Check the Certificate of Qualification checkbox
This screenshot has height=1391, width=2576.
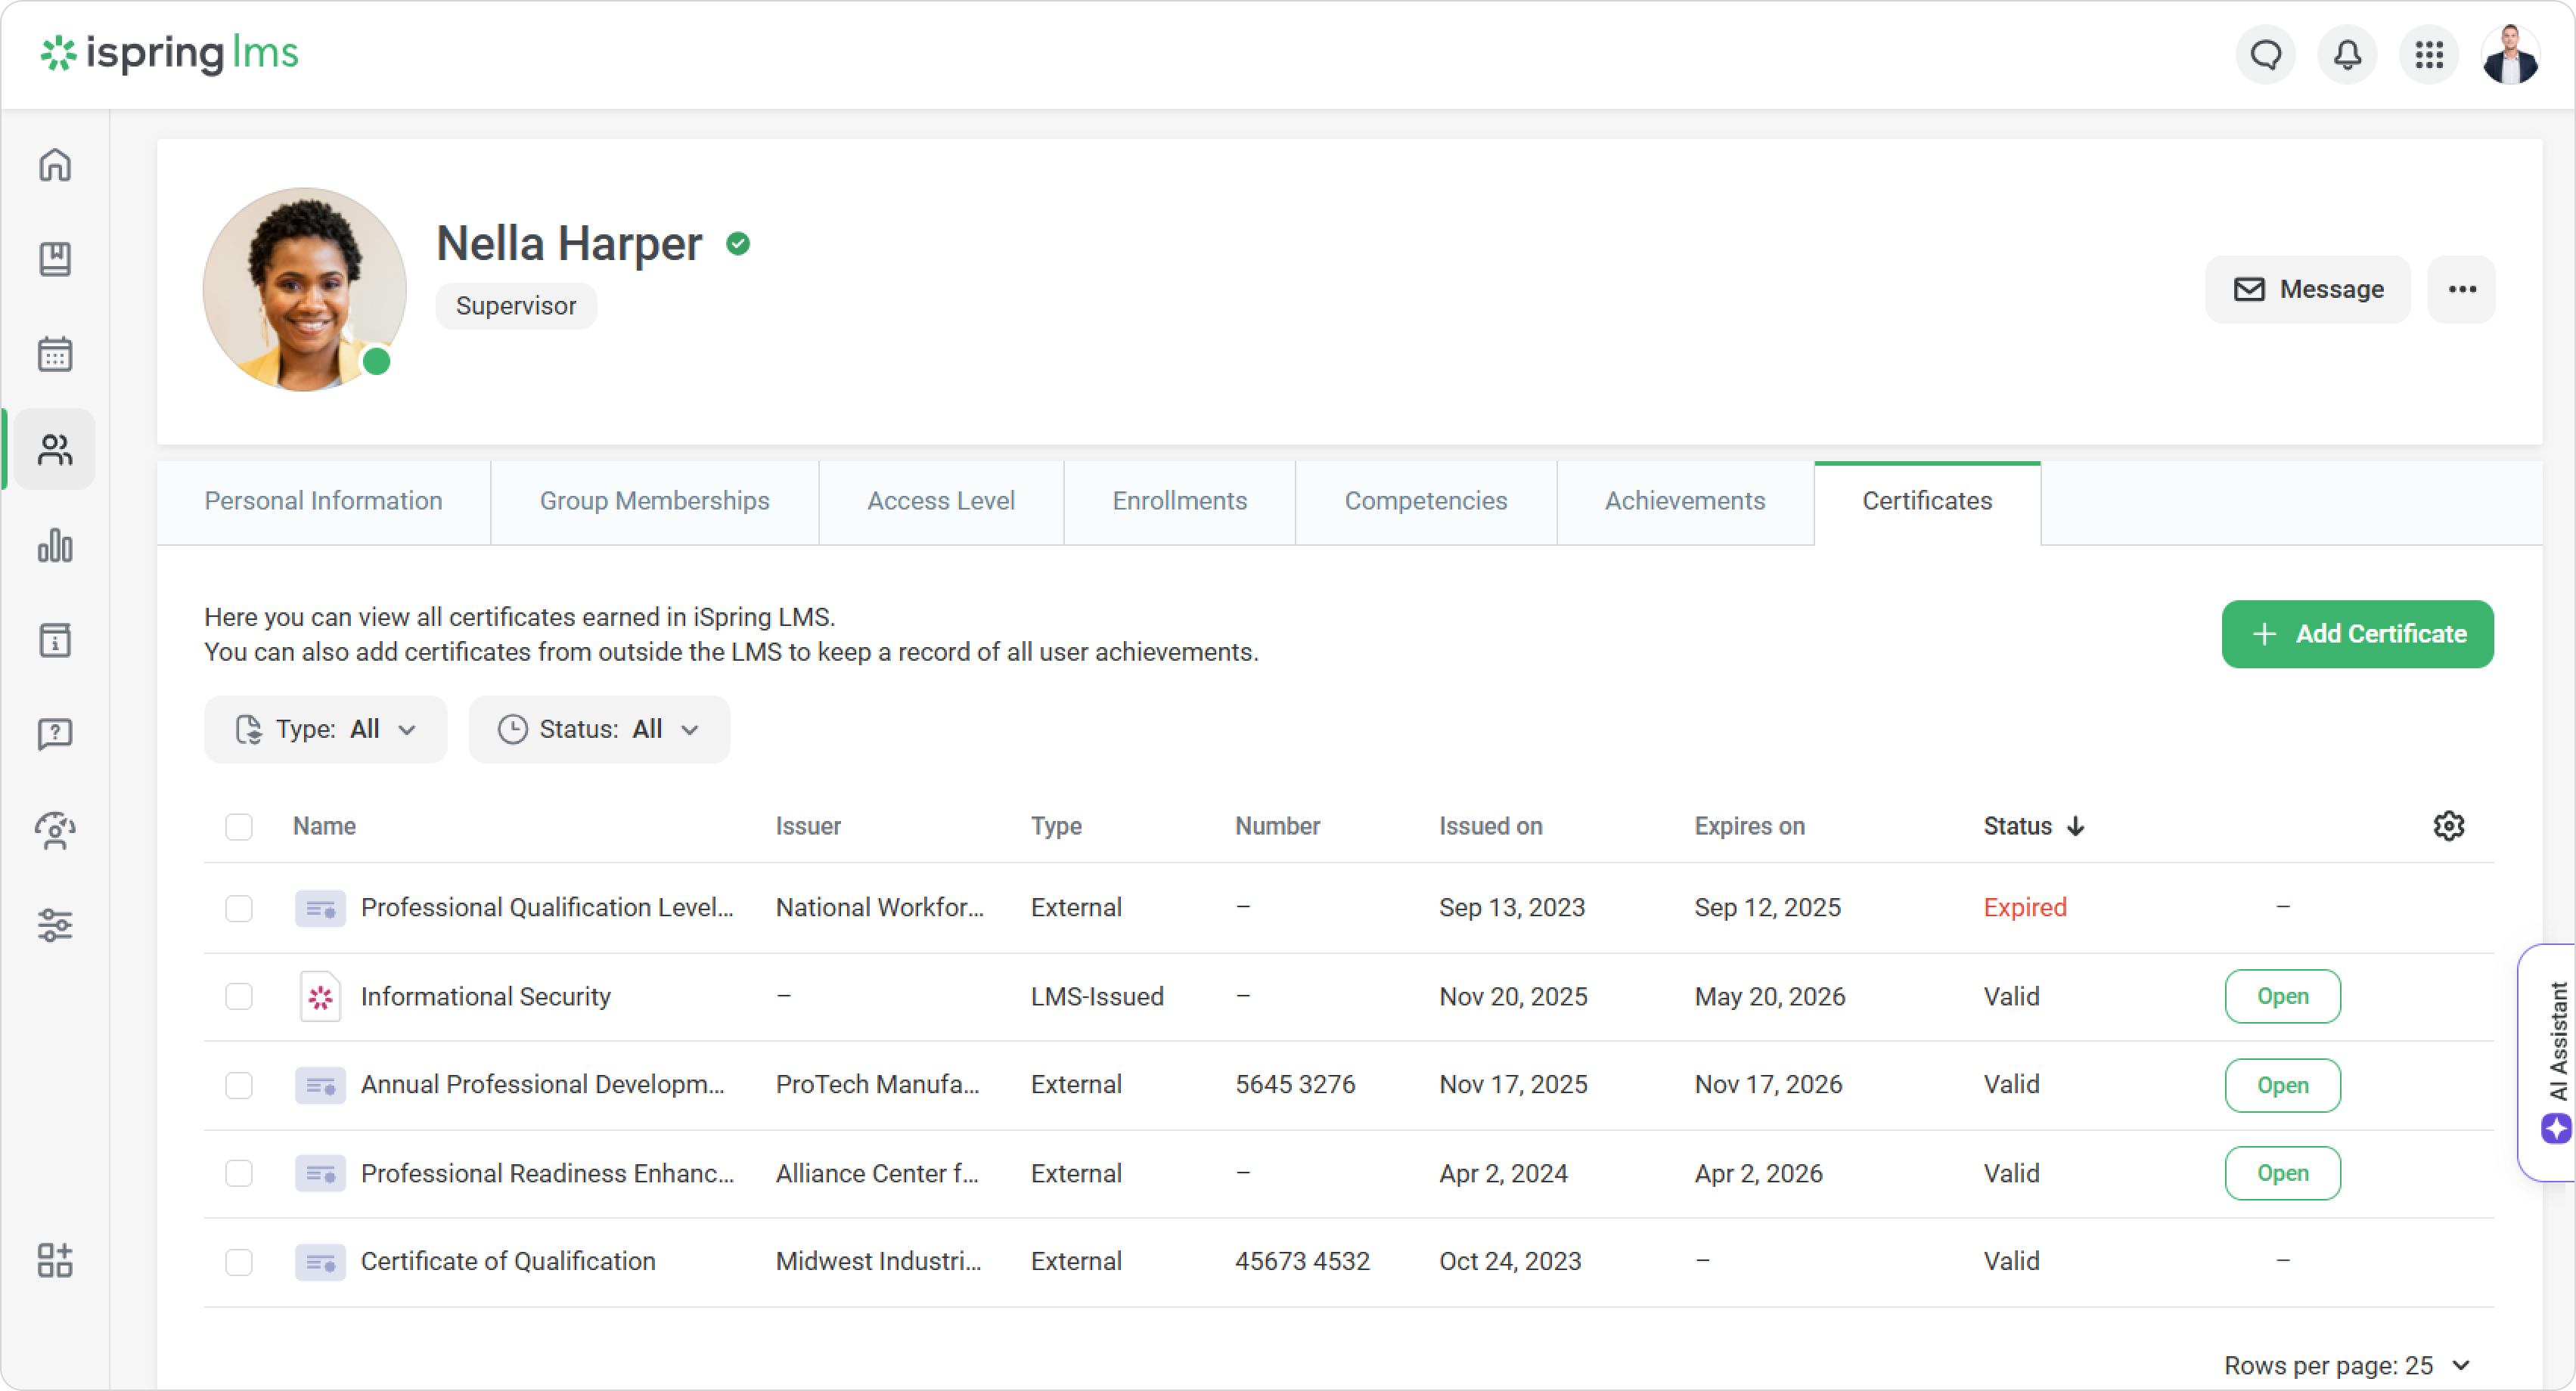(x=239, y=1261)
